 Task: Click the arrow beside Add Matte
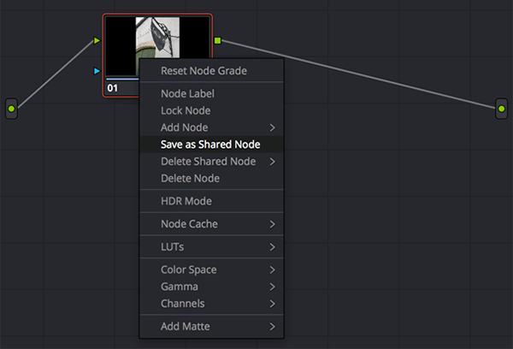click(272, 327)
